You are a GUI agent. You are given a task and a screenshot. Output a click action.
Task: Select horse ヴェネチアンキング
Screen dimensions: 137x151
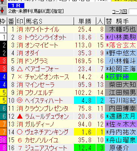click(x=47, y=132)
